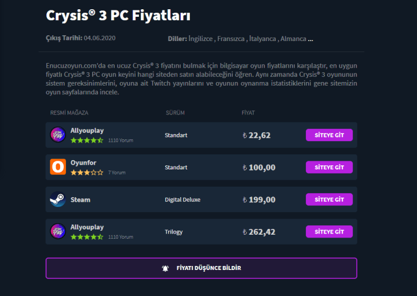Open the Oyunfor store name link
Image resolution: width=417 pixels, height=296 pixels.
point(83,163)
